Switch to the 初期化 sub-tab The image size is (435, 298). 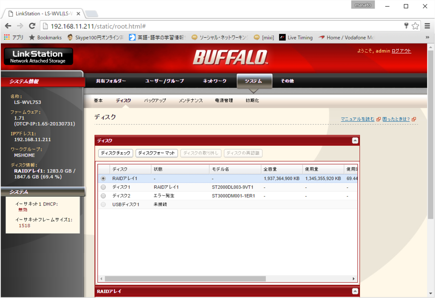tap(252, 100)
